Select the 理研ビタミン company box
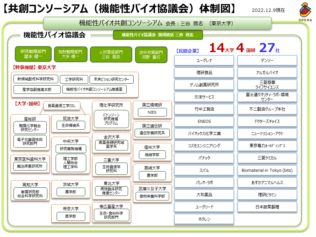The width and height of the screenshot is (316, 237). [267, 195]
